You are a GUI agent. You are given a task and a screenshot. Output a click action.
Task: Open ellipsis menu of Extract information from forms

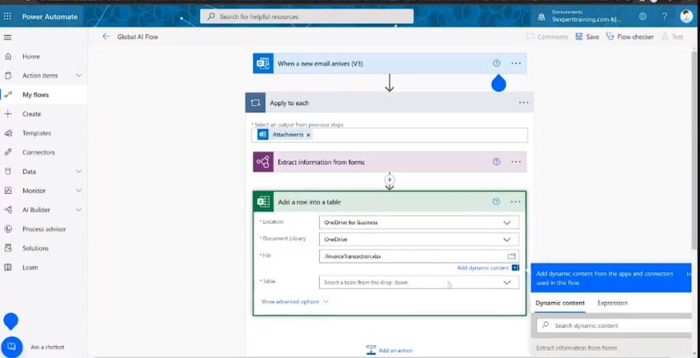pos(515,162)
